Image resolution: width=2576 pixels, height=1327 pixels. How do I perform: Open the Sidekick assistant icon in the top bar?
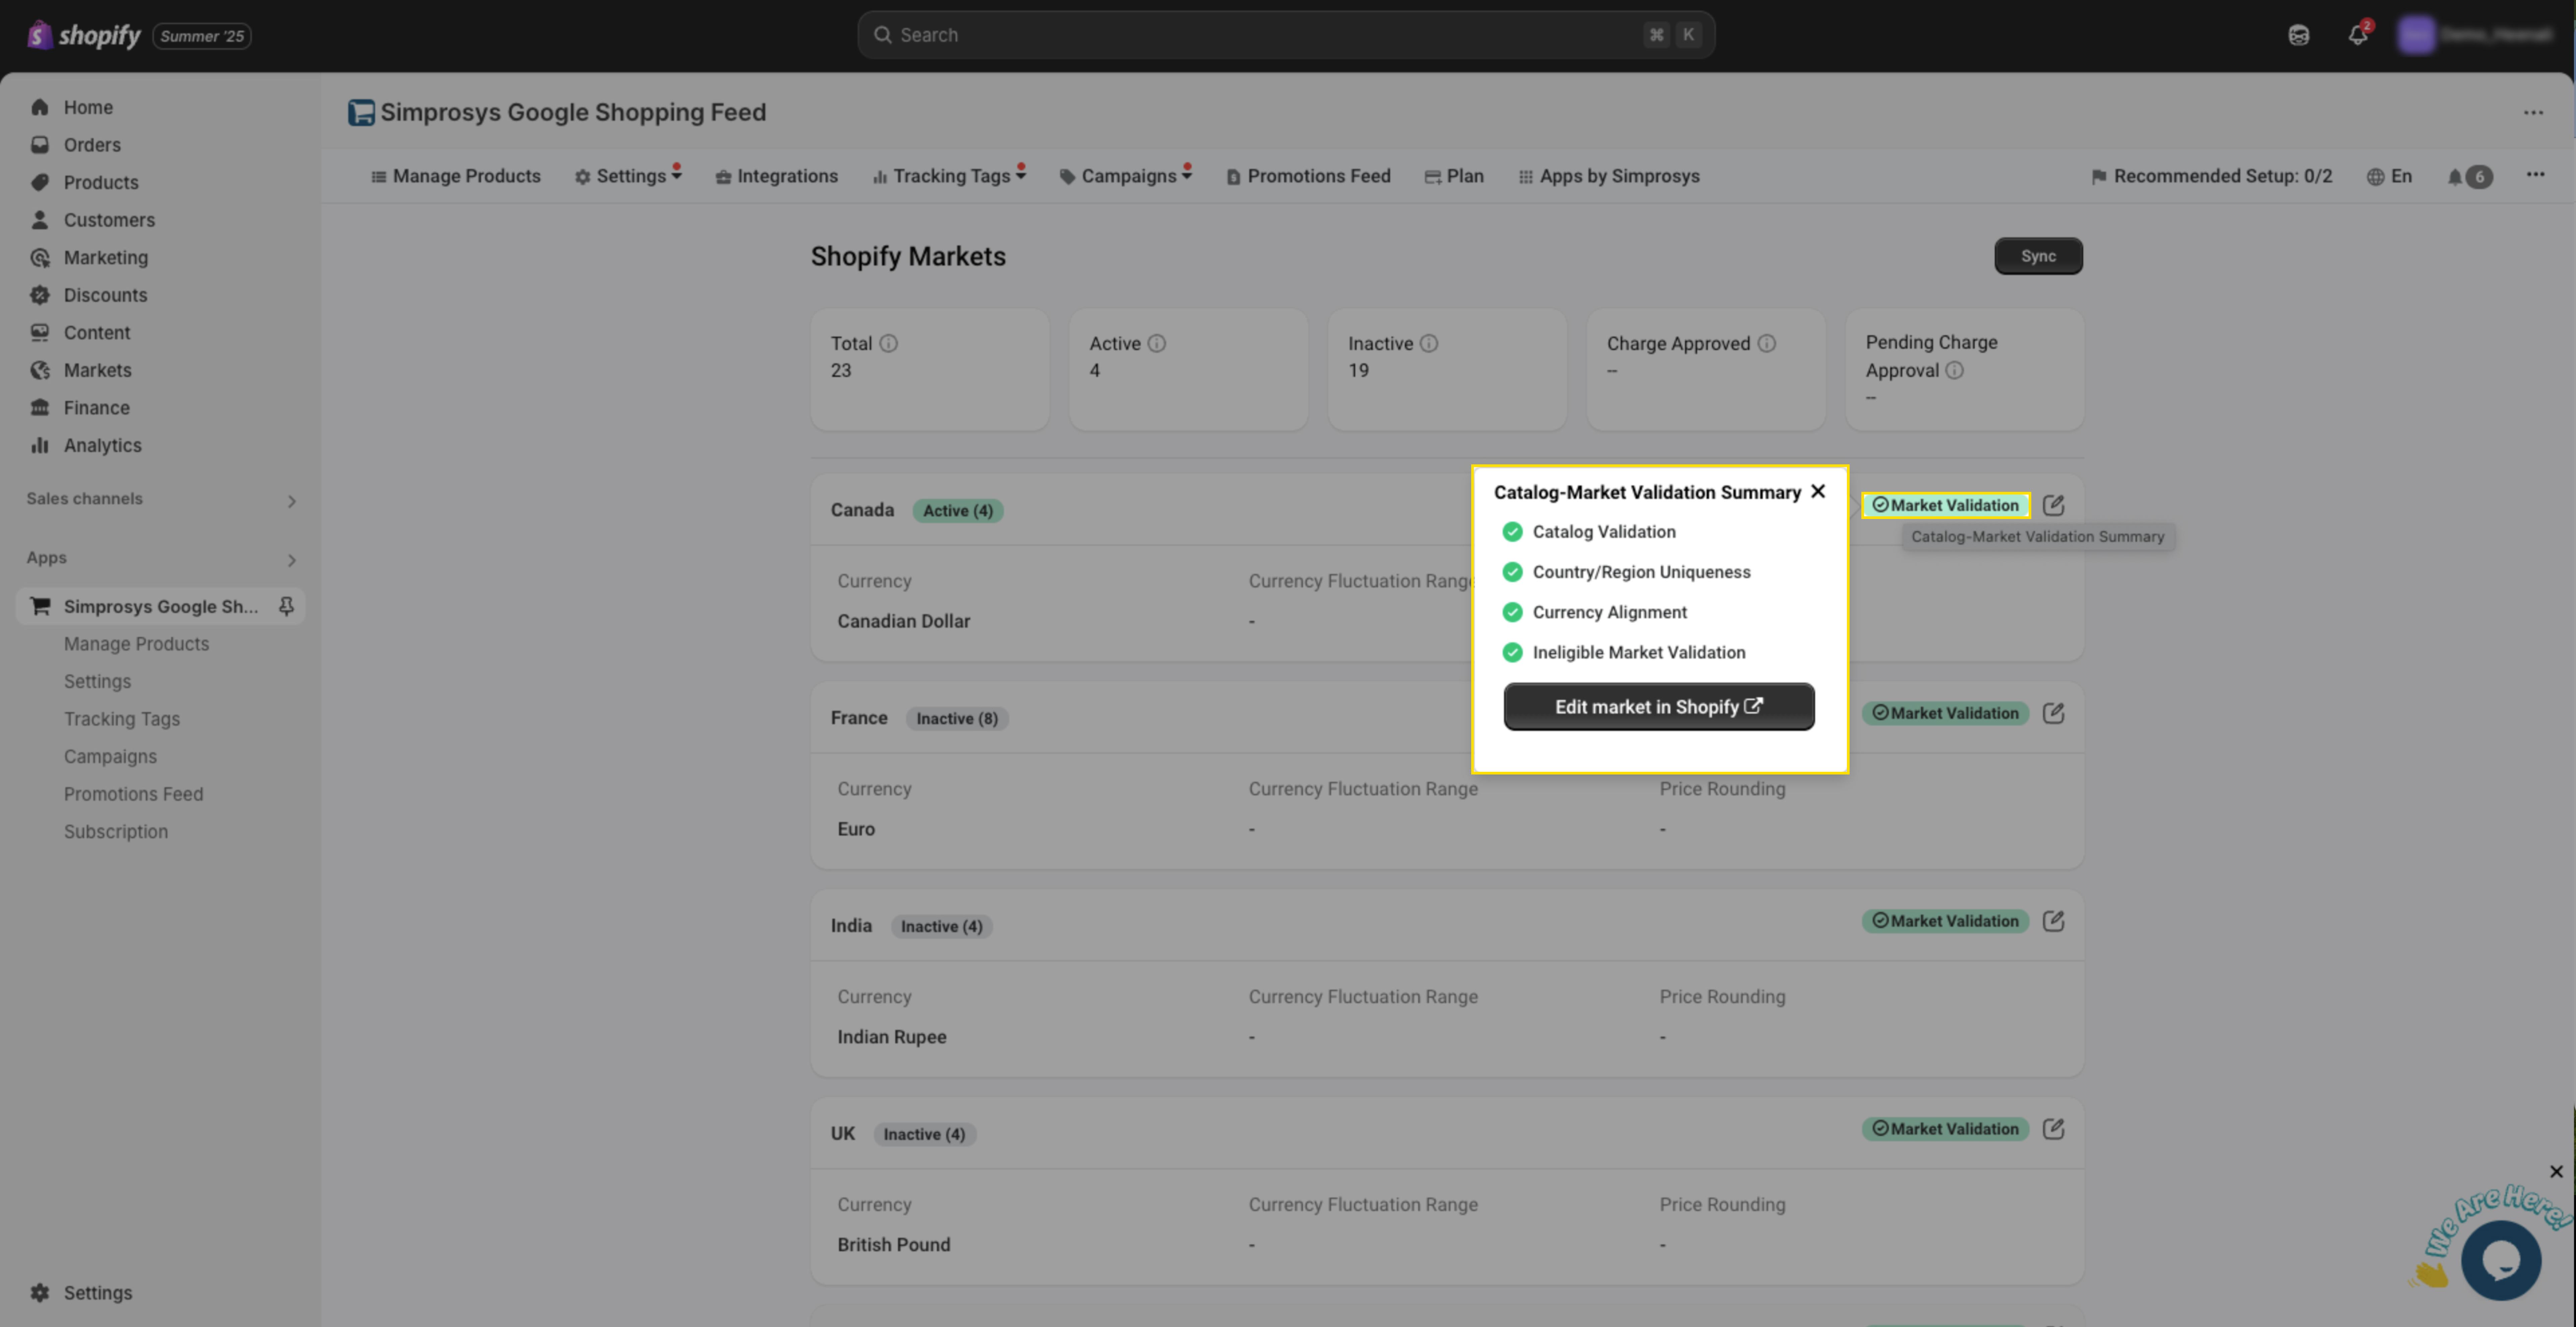(2299, 35)
